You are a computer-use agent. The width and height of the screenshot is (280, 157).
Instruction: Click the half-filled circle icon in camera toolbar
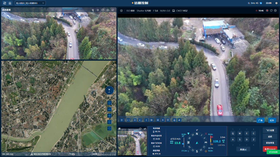pyautogui.click(x=151, y=120)
